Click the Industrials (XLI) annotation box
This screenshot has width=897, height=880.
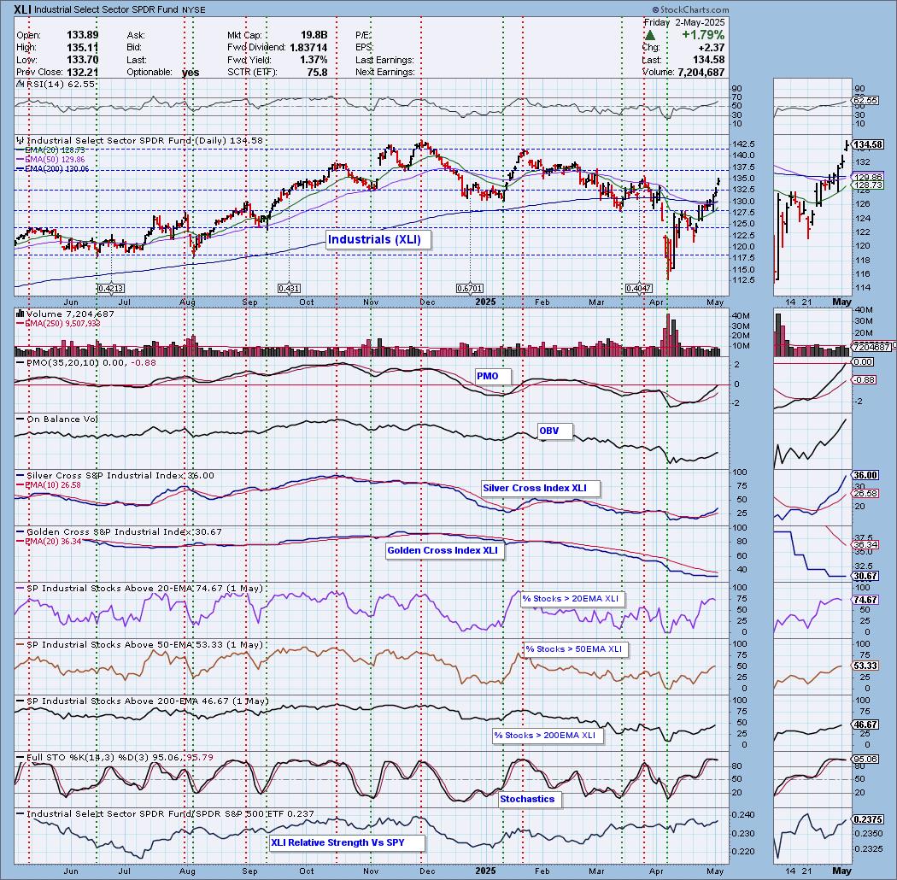click(378, 239)
